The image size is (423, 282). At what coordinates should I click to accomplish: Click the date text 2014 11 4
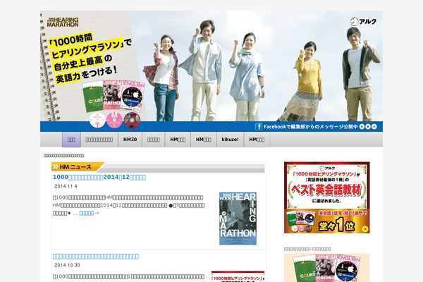pyautogui.click(x=66, y=186)
